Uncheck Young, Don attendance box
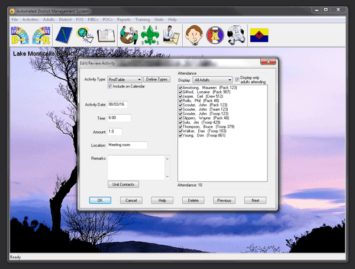Screen dimensions: 355x269 (180, 135)
